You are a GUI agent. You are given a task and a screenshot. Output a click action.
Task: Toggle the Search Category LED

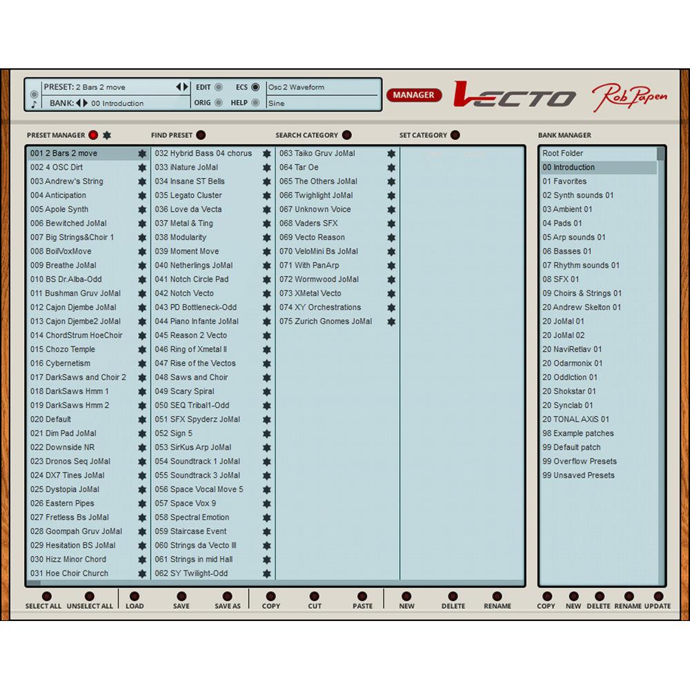[346, 135]
